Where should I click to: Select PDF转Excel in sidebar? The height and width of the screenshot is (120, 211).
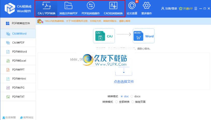point(18,61)
